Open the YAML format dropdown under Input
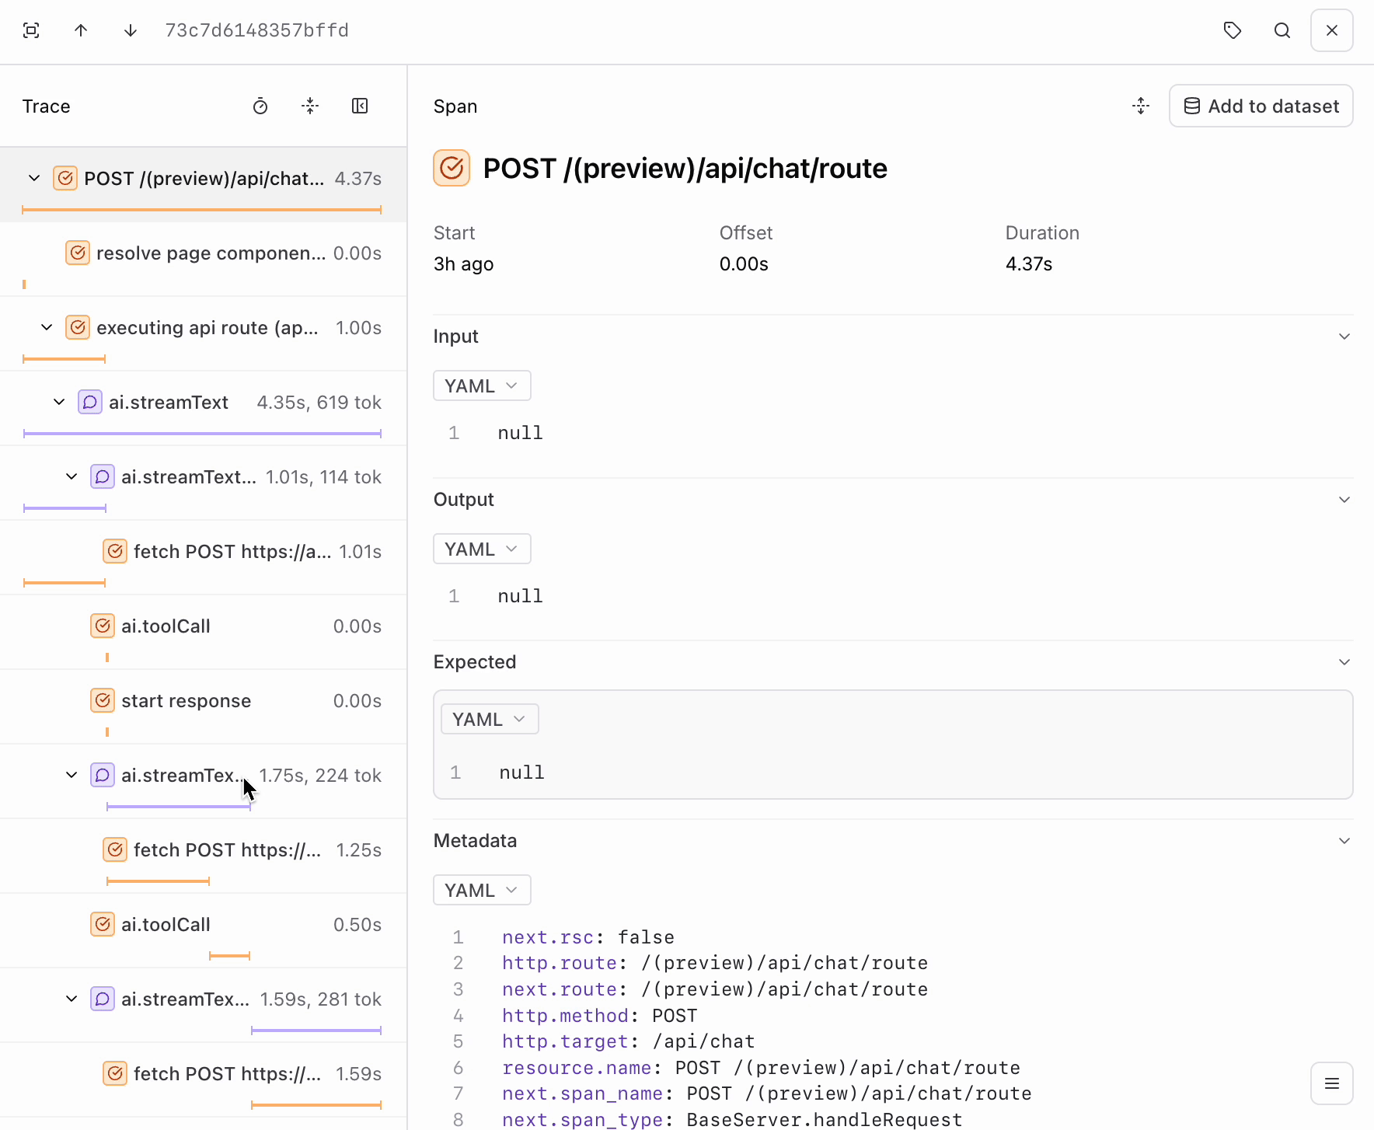 pos(481,385)
